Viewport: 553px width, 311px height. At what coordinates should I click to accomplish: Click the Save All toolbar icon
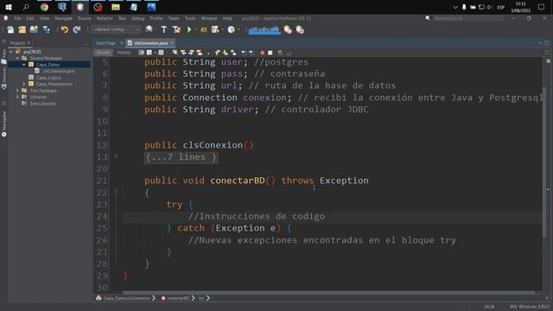click(x=46, y=29)
